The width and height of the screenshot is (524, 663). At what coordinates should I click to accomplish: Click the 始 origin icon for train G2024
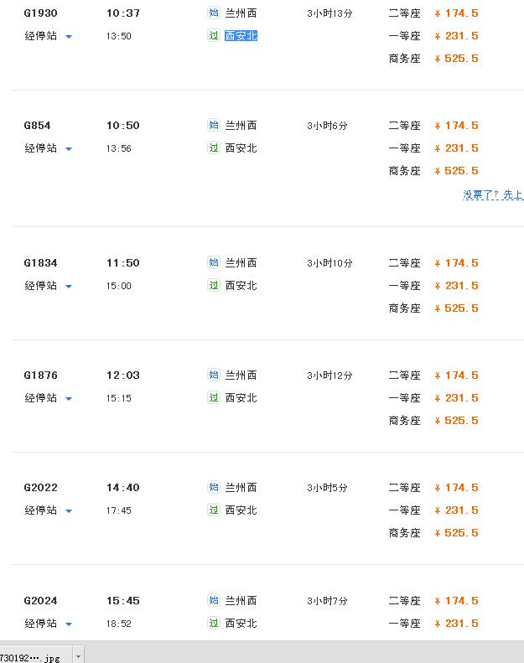point(214,600)
